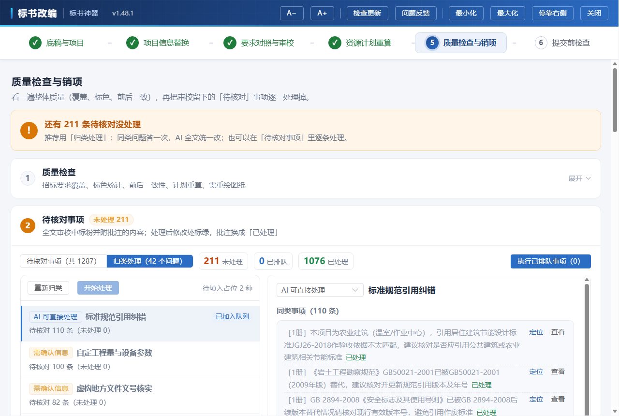Click the number 6 step circle
Image resolution: width=619 pixels, height=416 pixels.
pyautogui.click(x=541, y=43)
